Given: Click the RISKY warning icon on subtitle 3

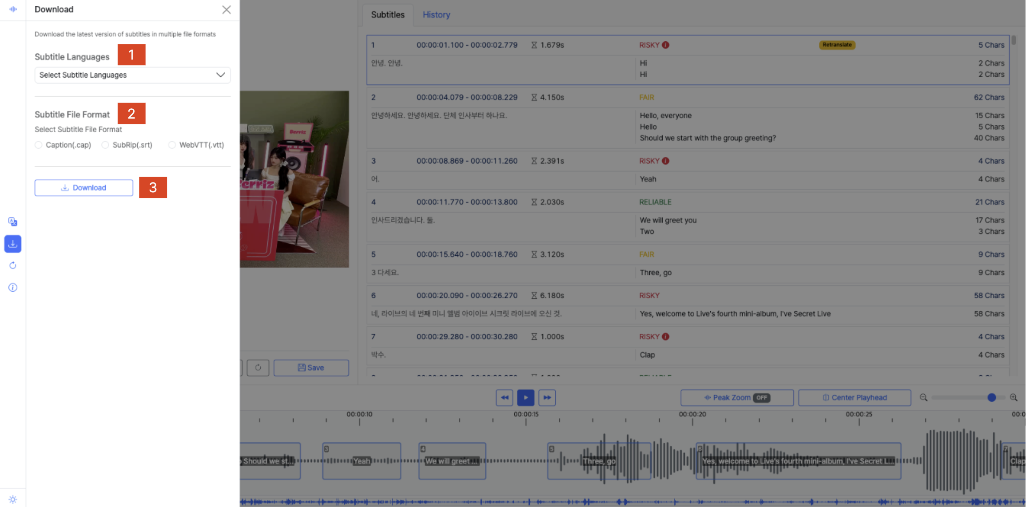Looking at the screenshot, I should (665, 161).
